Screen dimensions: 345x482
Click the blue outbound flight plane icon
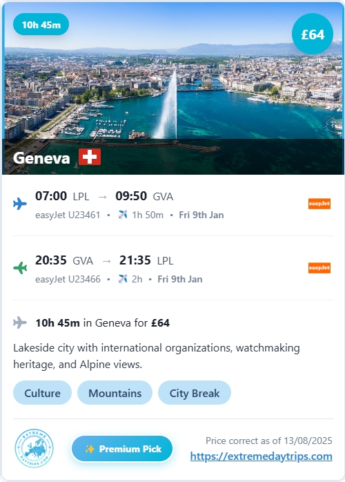pos(20,204)
